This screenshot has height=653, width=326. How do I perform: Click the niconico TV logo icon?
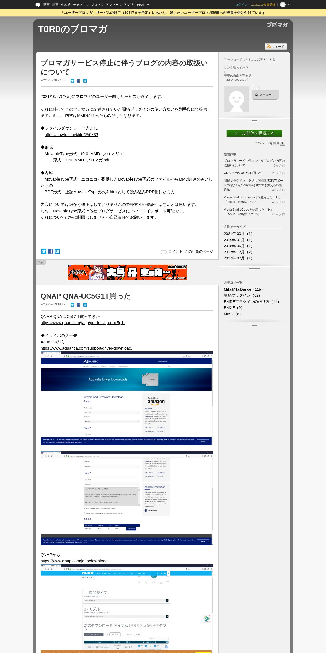pos(38,5)
